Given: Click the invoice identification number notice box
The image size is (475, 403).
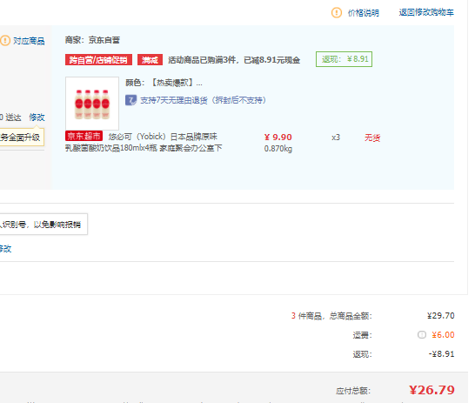Looking at the screenshot, I should 43,225.
